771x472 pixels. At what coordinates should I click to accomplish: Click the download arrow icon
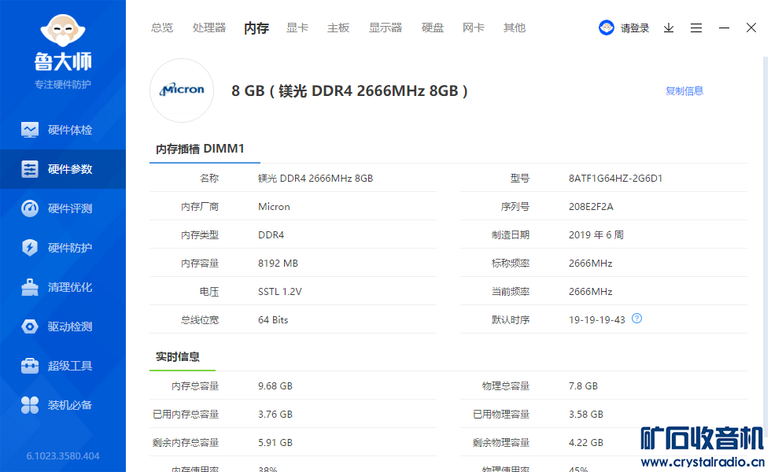pyautogui.click(x=668, y=28)
